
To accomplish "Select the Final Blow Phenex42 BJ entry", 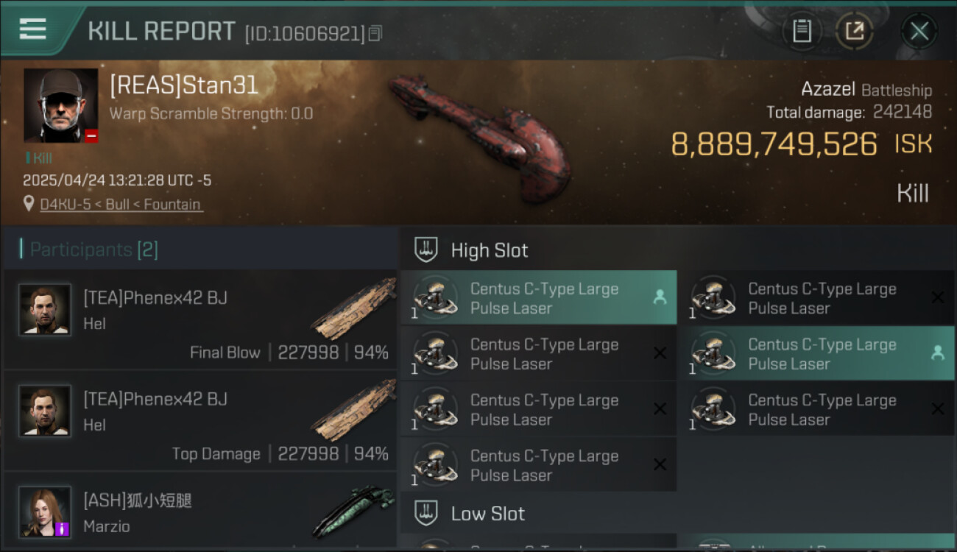I will 200,319.
